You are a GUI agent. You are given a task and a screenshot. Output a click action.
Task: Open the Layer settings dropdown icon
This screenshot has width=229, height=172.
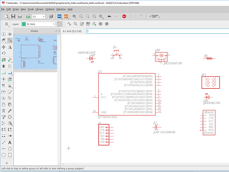[x=4, y=40]
